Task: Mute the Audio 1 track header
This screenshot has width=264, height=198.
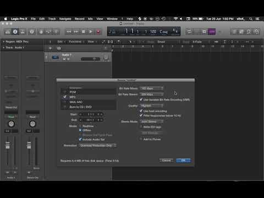Action: pyautogui.click(x=64, y=59)
